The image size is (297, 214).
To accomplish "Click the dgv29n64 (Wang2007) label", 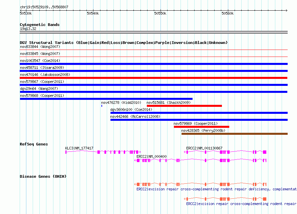I will [x=39, y=89].
